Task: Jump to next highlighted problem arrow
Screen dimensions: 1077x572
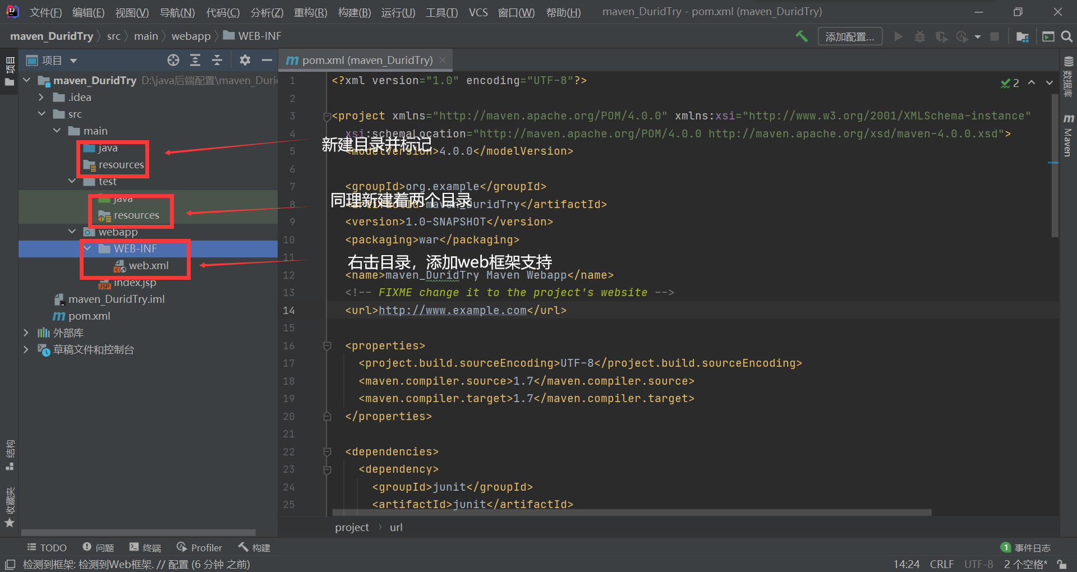Action: (1050, 82)
